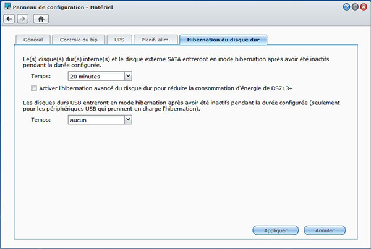This screenshot has height=249, width=371.
Task: Switch to the Général tab
Action: click(x=33, y=40)
